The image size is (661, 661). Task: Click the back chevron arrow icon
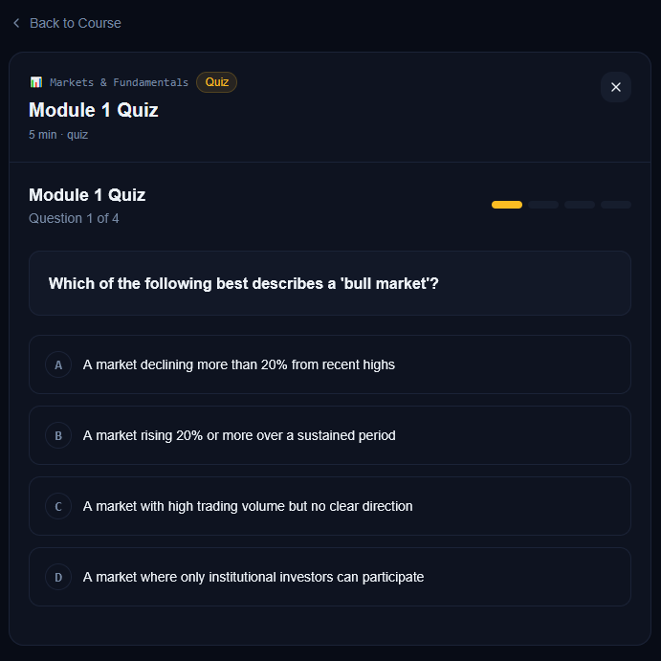(x=16, y=23)
